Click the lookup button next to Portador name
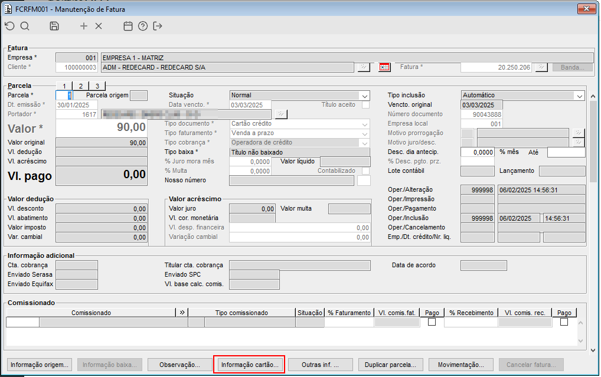Viewport: 601px width, 377px height. click(x=281, y=114)
